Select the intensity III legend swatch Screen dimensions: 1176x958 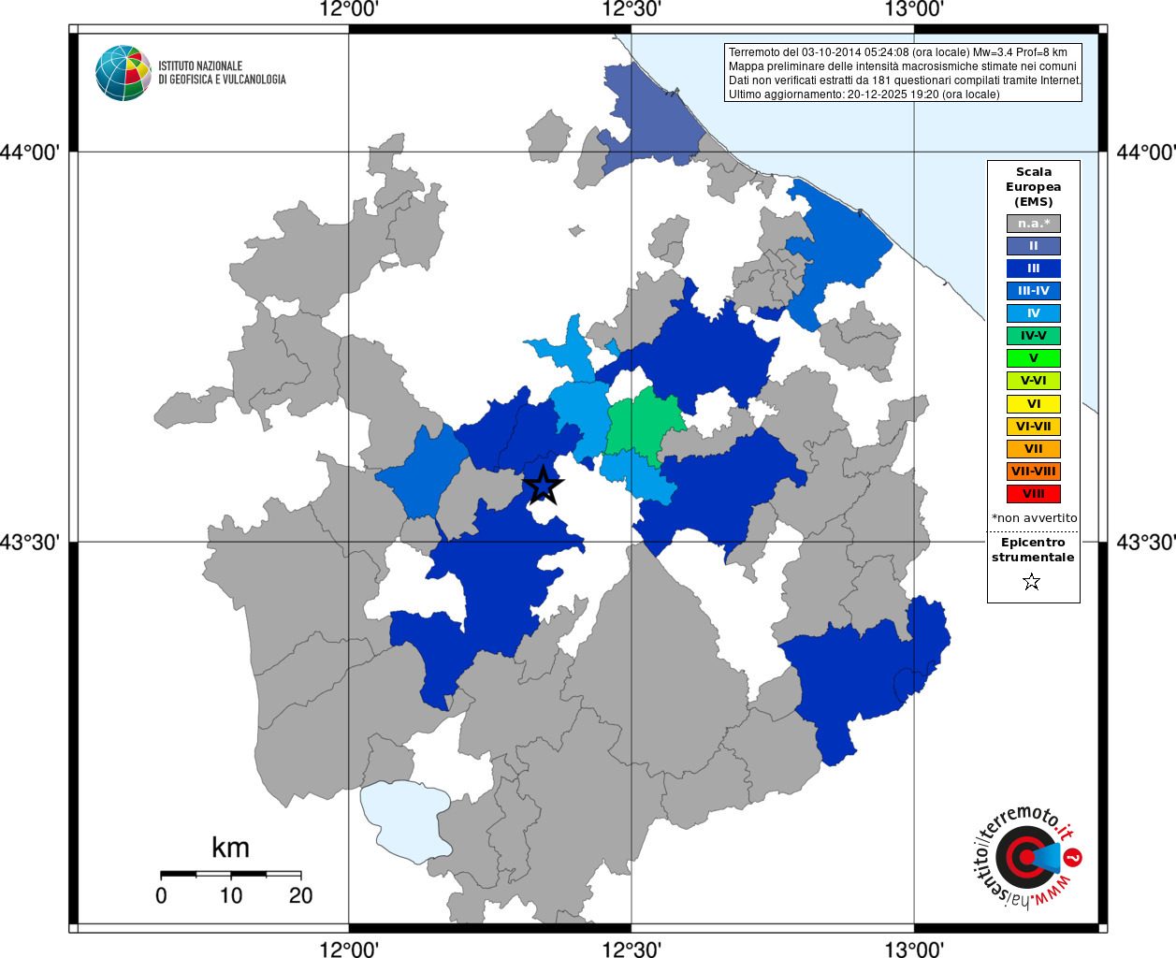pos(1034,269)
